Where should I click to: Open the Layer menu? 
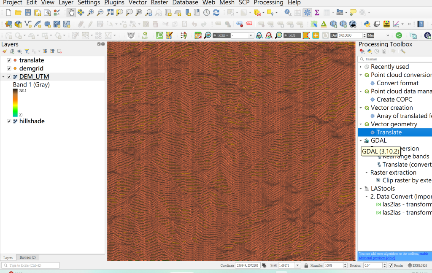(x=66, y=3)
